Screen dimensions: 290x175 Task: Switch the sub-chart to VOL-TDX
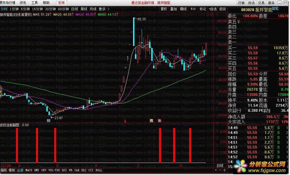[54, 170]
